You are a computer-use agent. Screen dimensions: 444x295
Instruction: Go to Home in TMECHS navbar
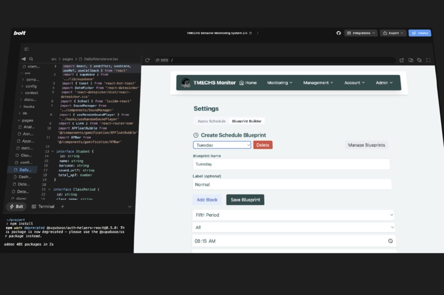tap(248, 83)
